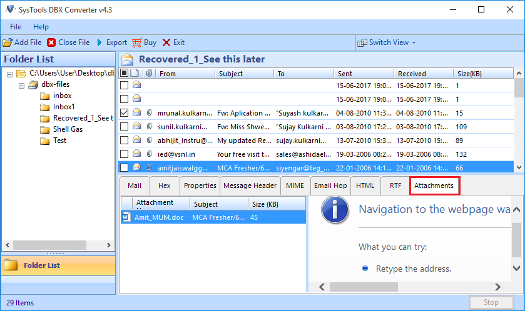
Task: Click the Close File red icon
Action: click(51, 42)
